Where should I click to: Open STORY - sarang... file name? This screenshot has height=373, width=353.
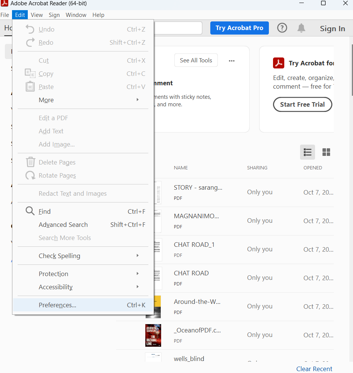point(198,187)
